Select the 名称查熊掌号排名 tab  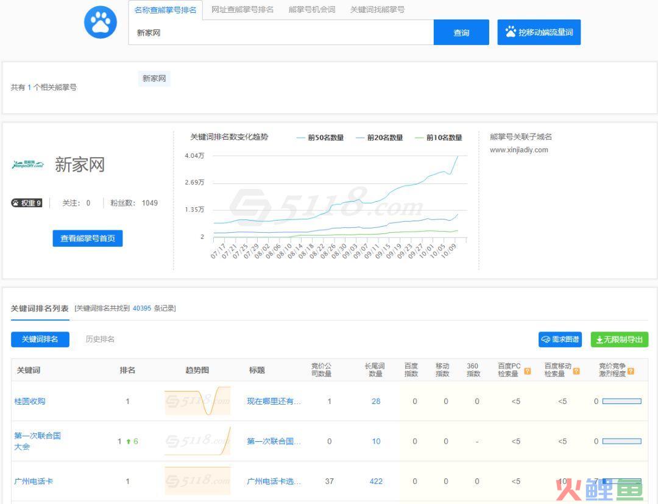[165, 10]
